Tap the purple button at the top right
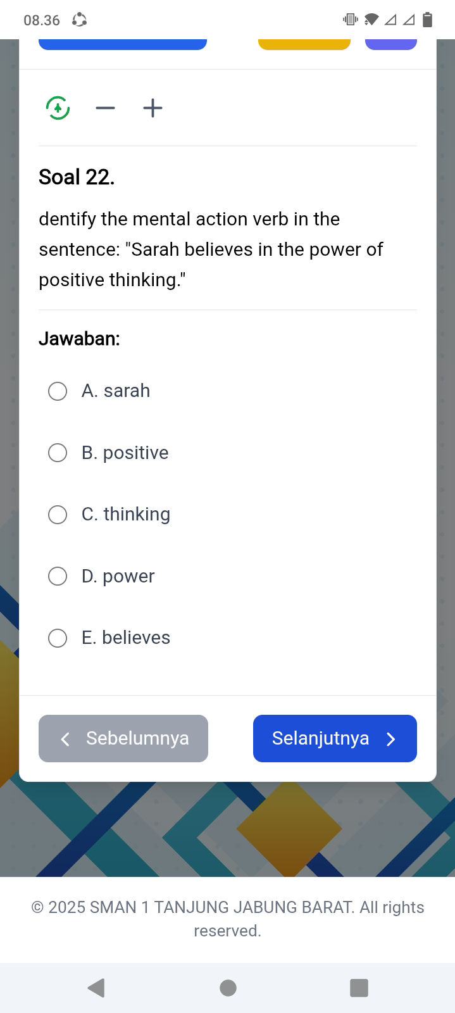 pos(390,44)
